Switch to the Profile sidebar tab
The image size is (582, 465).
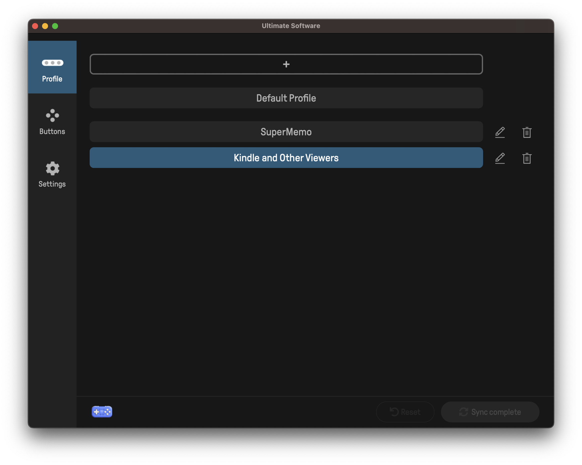[x=52, y=67]
